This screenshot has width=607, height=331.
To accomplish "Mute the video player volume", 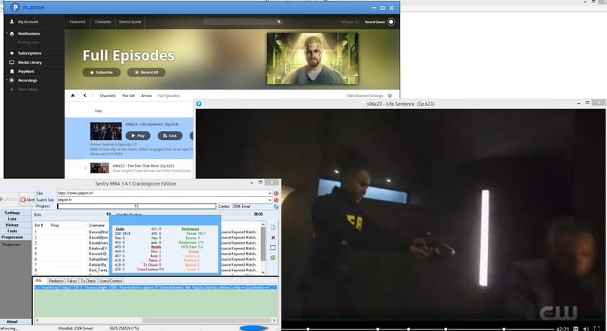I will [586, 329].
